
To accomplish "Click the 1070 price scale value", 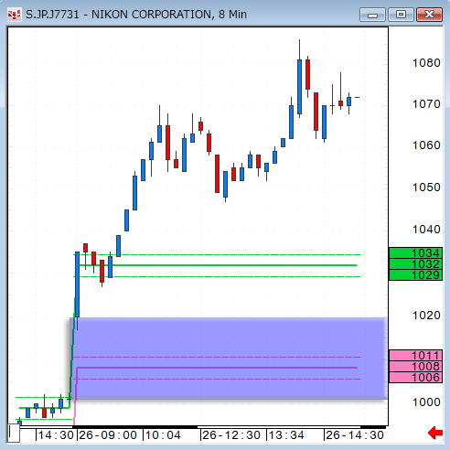I will click(x=426, y=104).
